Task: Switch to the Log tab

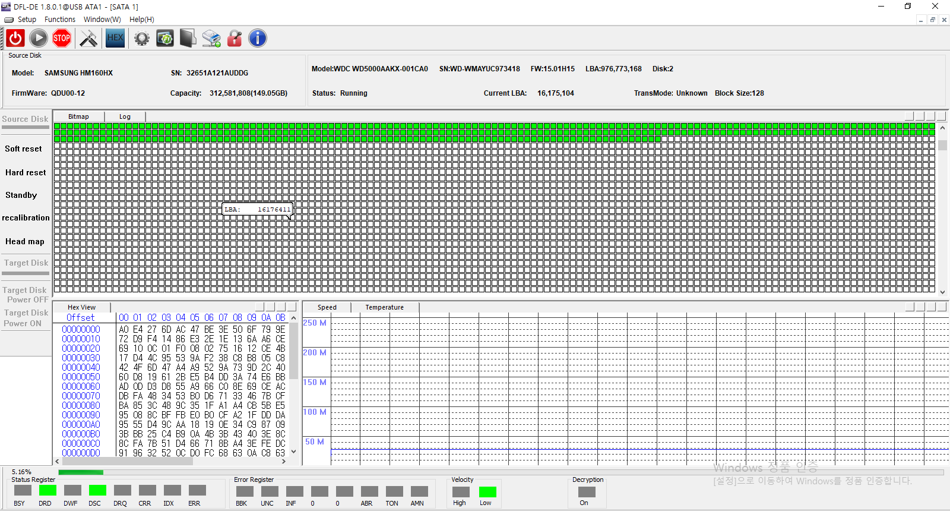Action: point(125,116)
